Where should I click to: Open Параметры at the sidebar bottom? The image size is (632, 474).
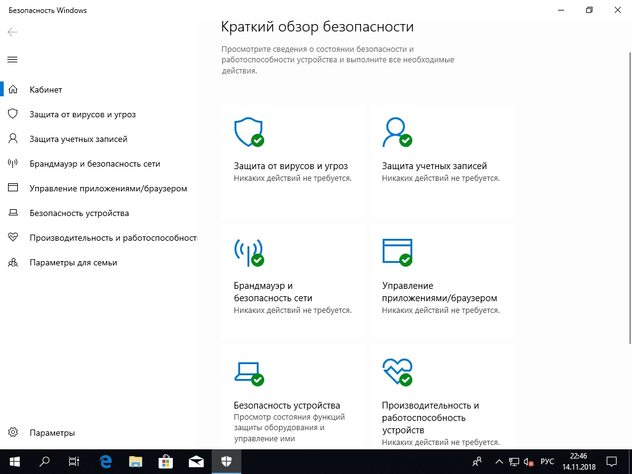tap(99, 433)
